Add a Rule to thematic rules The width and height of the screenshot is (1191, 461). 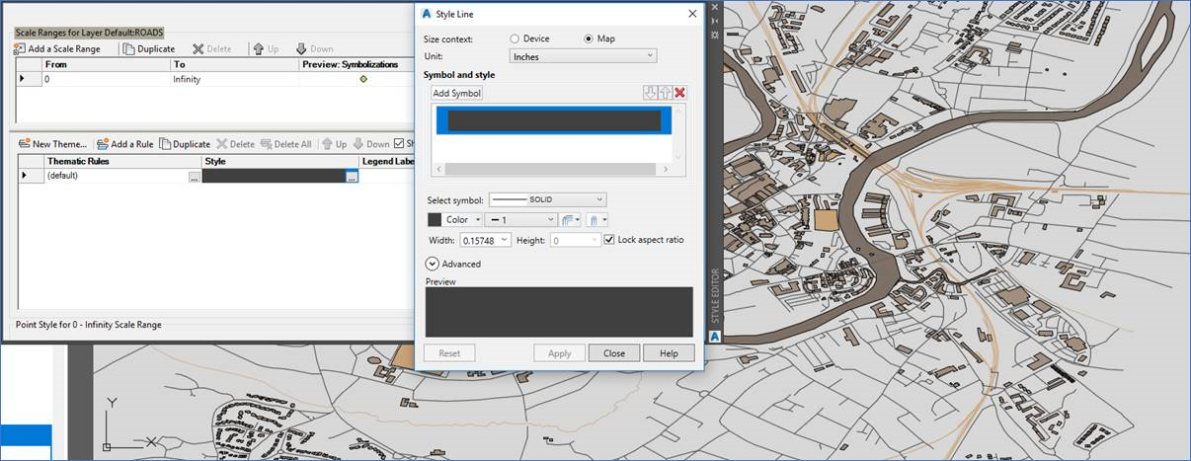pyautogui.click(x=124, y=144)
